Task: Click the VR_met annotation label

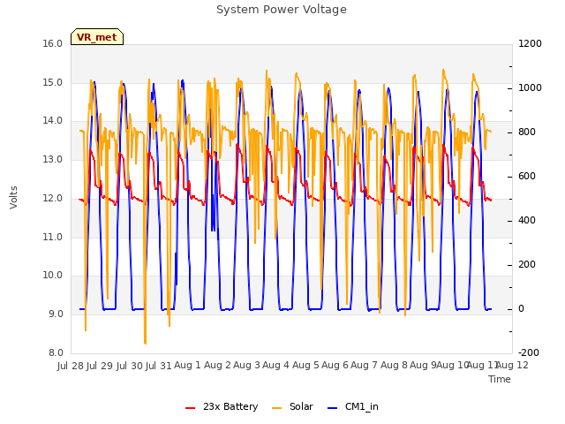Action: click(97, 37)
